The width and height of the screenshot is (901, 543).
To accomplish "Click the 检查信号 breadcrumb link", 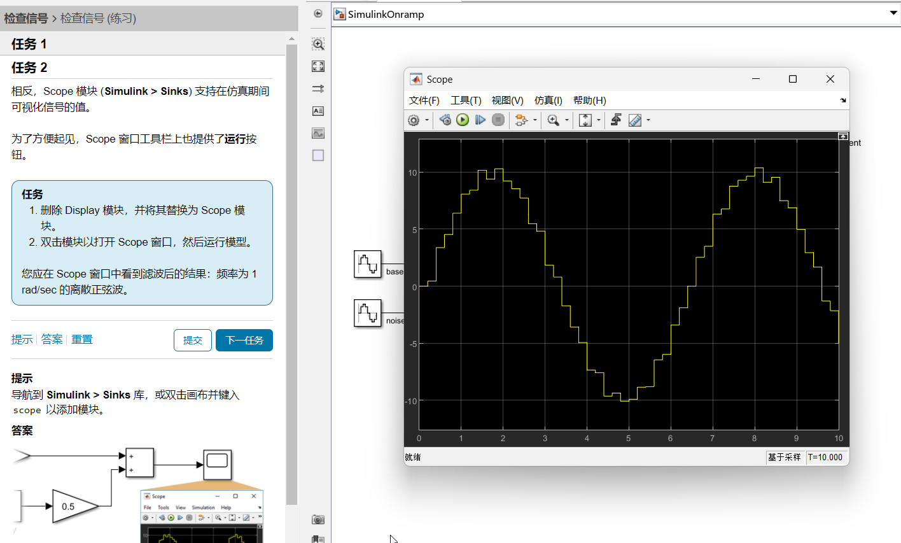I will point(26,18).
